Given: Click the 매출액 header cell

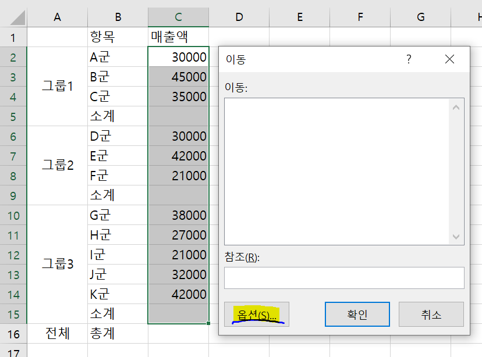Looking at the screenshot, I should click(x=178, y=37).
